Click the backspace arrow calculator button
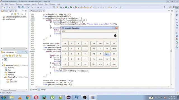 65,43
